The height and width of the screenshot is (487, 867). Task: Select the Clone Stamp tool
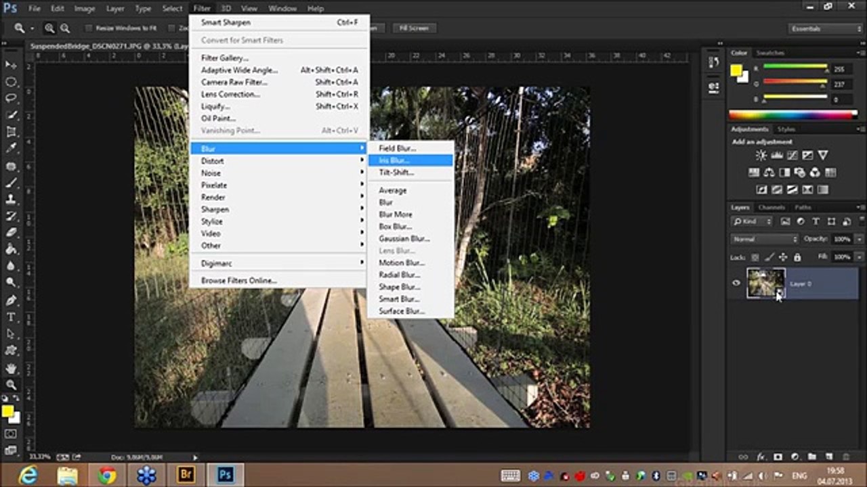(11, 200)
